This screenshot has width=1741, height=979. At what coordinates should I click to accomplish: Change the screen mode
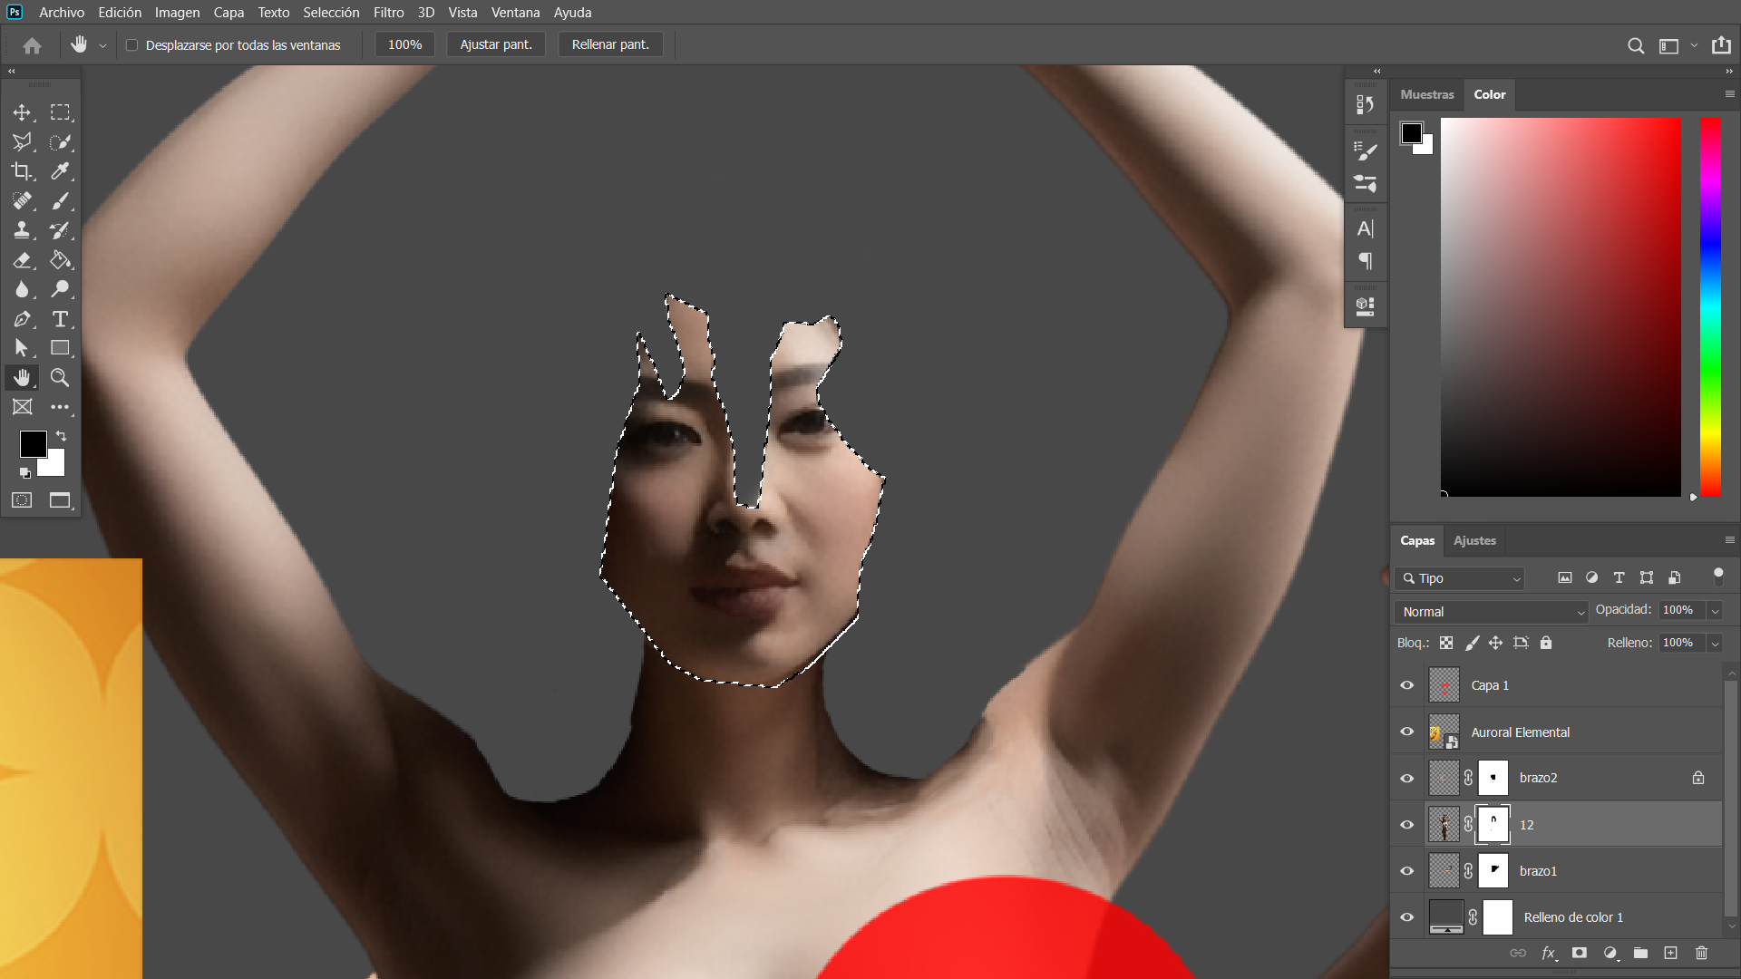[x=60, y=500]
